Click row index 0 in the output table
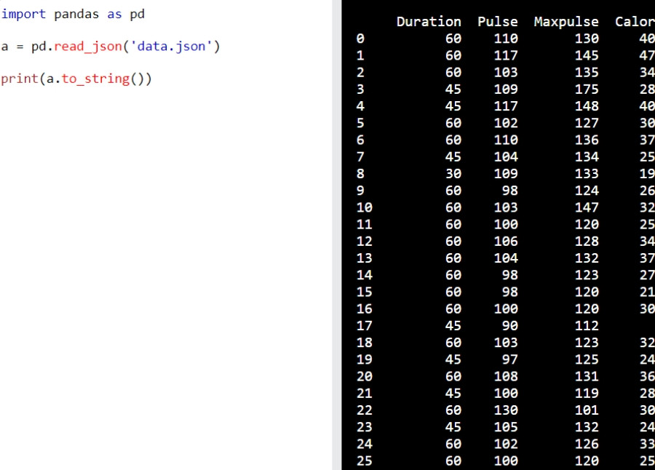This screenshot has width=655, height=470. coord(360,39)
